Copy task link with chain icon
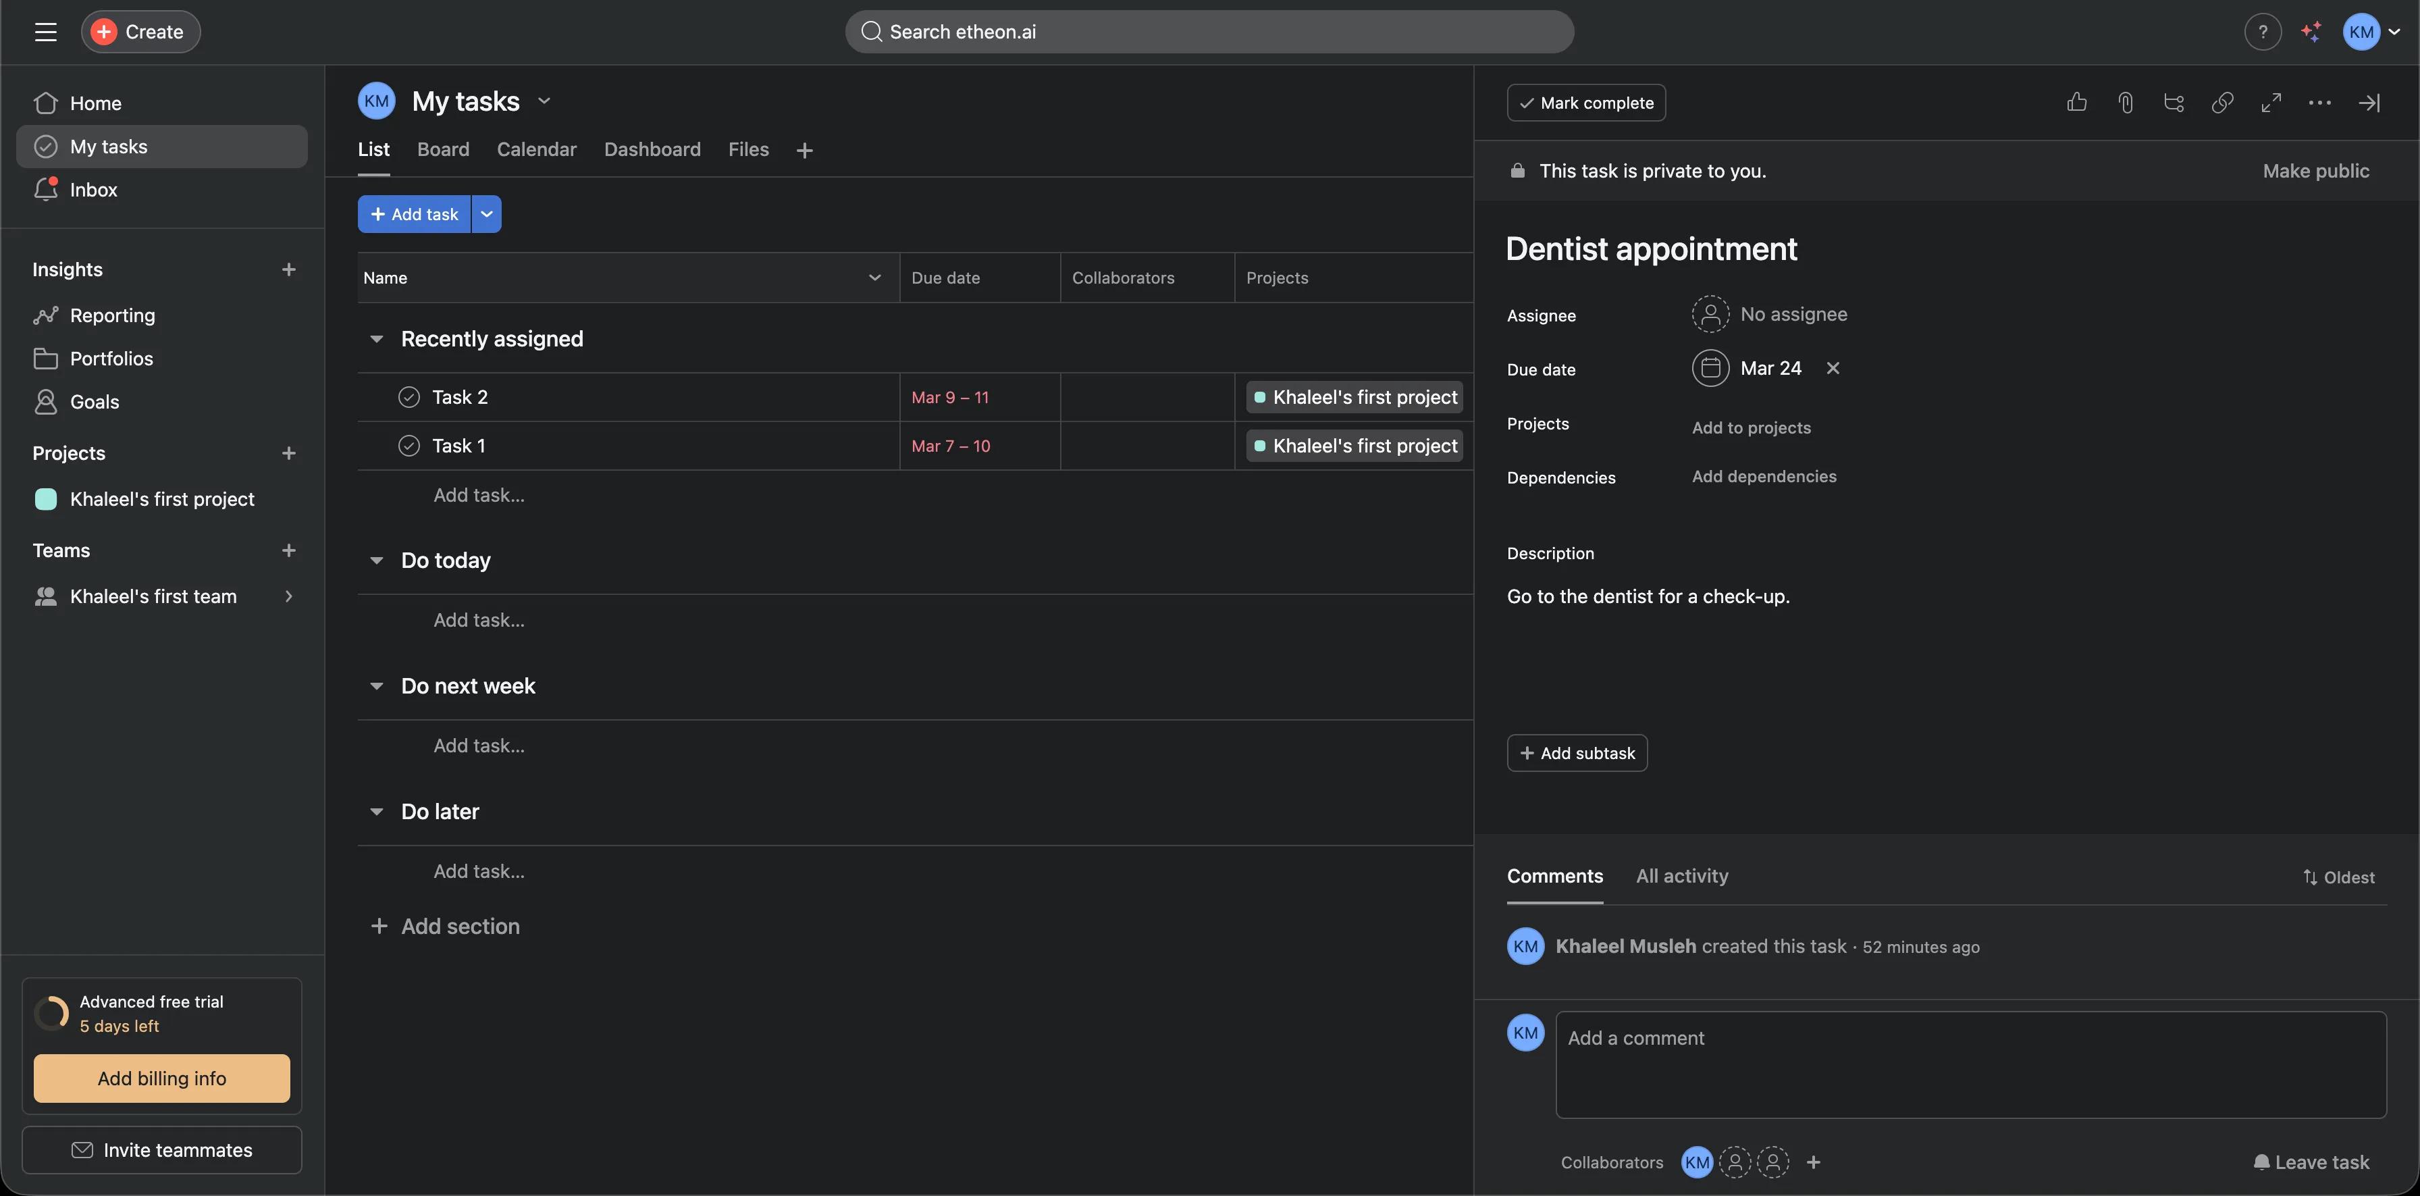This screenshot has width=2420, height=1196. (2221, 103)
